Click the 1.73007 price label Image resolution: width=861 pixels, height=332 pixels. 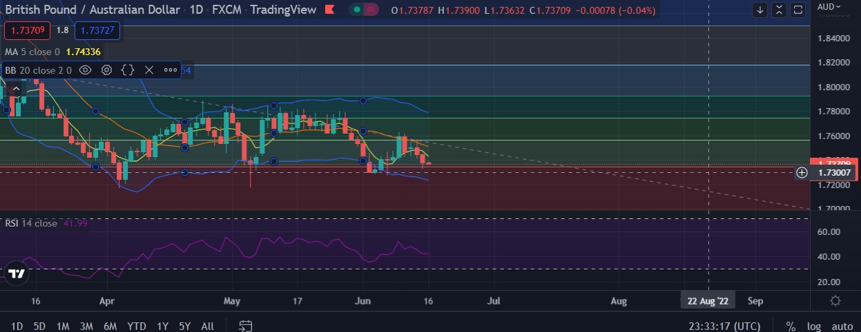[x=835, y=172]
